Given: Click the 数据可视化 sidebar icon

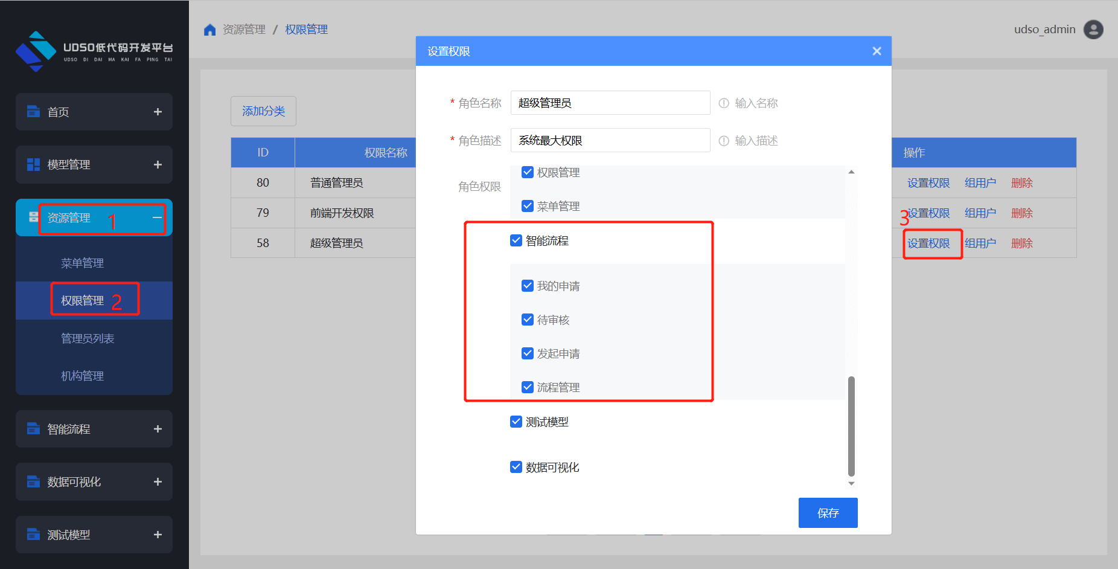Looking at the screenshot, I should pos(33,481).
